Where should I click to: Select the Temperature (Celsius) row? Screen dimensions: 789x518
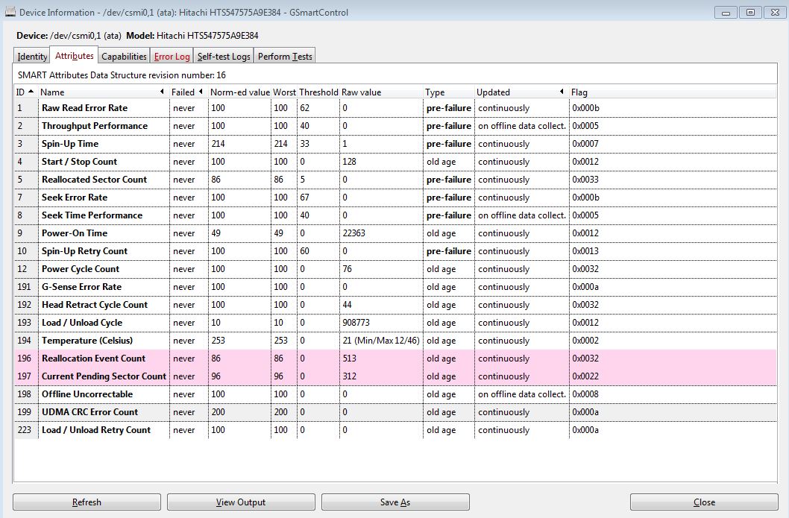pos(395,341)
